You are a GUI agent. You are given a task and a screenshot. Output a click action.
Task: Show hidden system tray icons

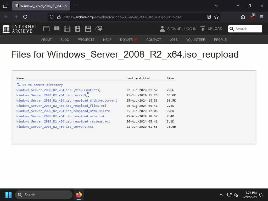pyautogui.click(x=221, y=195)
